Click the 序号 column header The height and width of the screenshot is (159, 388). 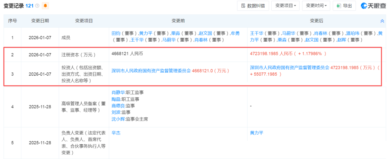tap(12, 21)
